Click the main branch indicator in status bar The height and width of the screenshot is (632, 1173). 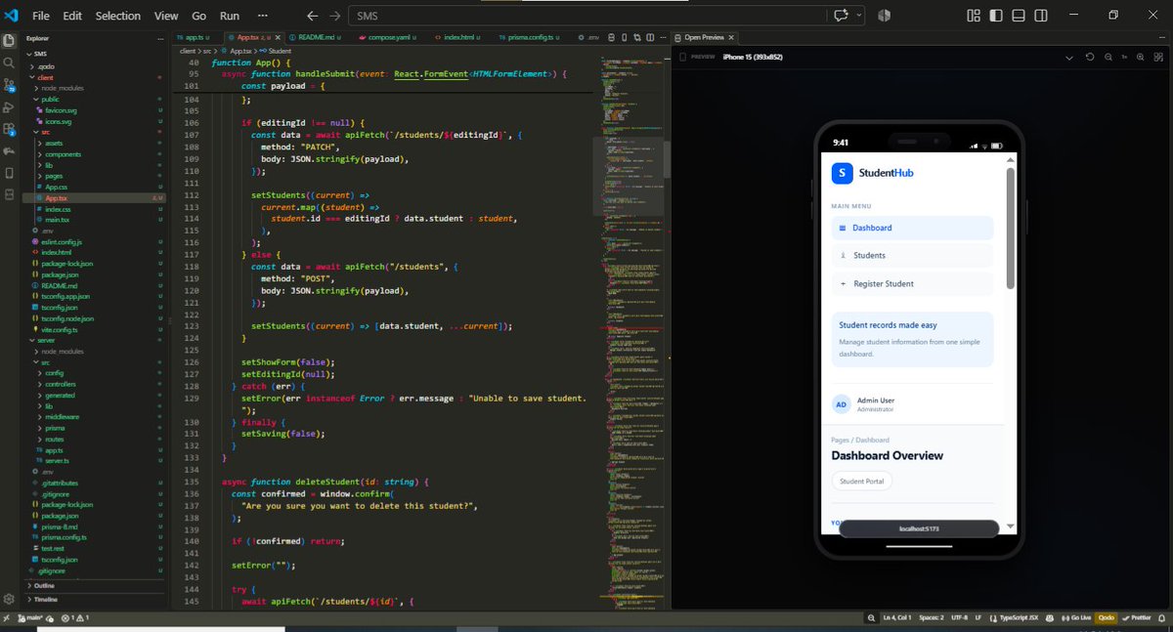pos(32,617)
